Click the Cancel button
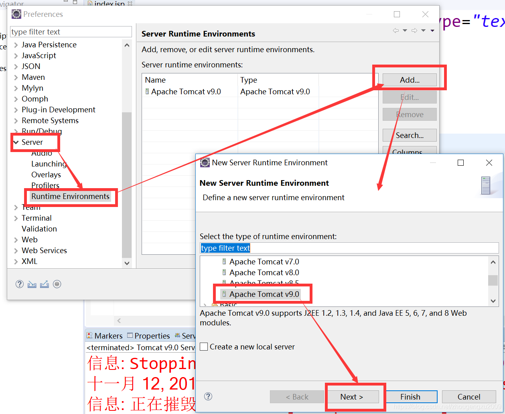The height and width of the screenshot is (414, 505). [469, 397]
